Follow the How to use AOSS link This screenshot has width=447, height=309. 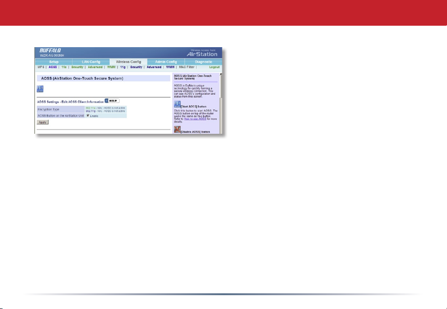195,119
